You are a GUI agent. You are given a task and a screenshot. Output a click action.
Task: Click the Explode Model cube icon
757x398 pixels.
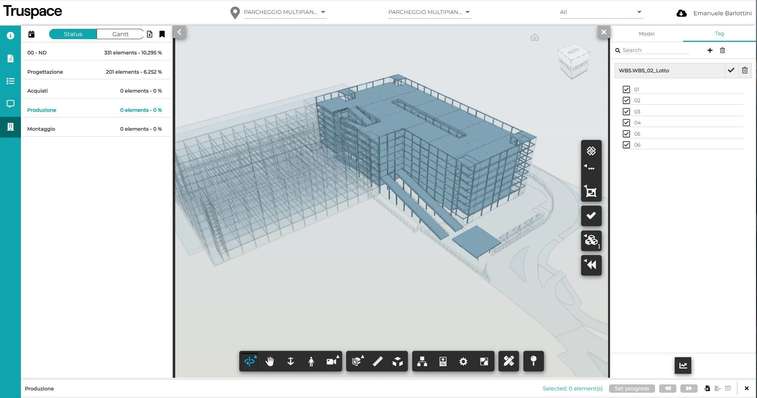click(398, 361)
